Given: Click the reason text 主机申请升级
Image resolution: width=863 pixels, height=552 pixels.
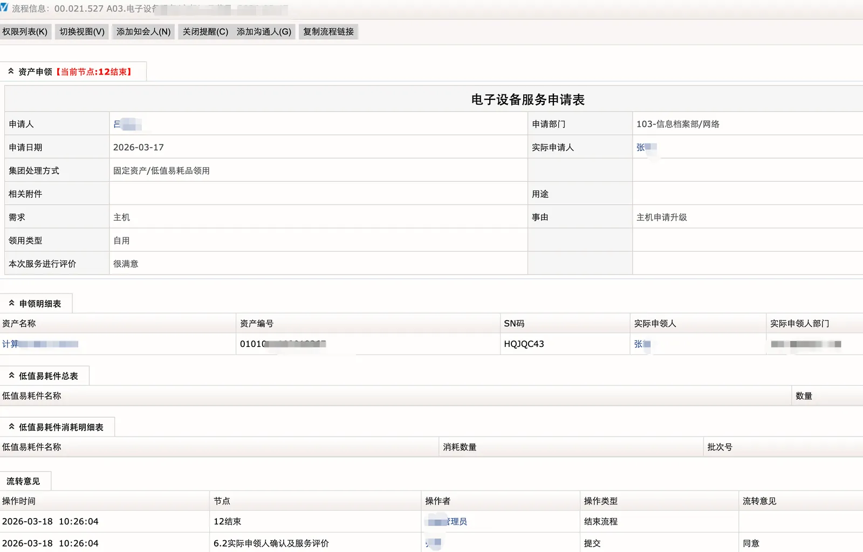Looking at the screenshot, I should pos(662,217).
